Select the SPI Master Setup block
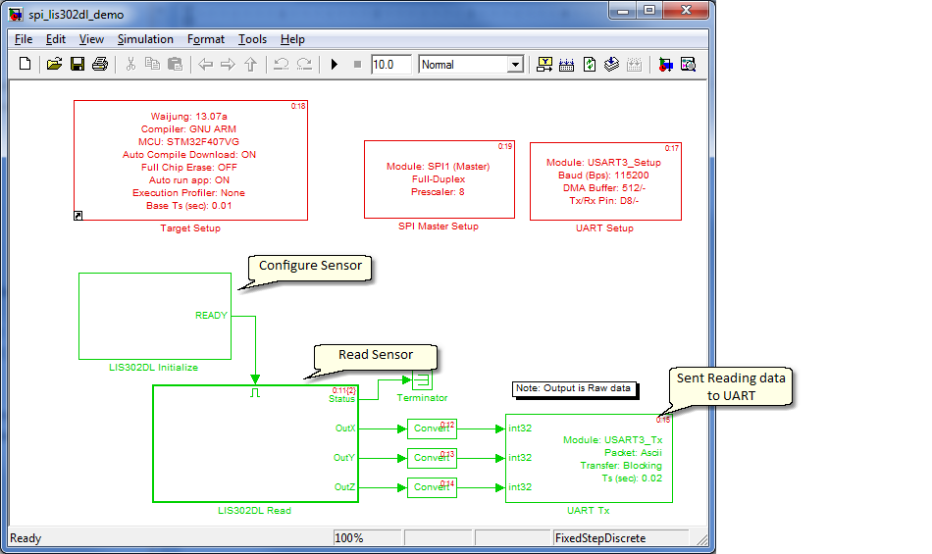The height and width of the screenshot is (554, 932). click(x=440, y=179)
